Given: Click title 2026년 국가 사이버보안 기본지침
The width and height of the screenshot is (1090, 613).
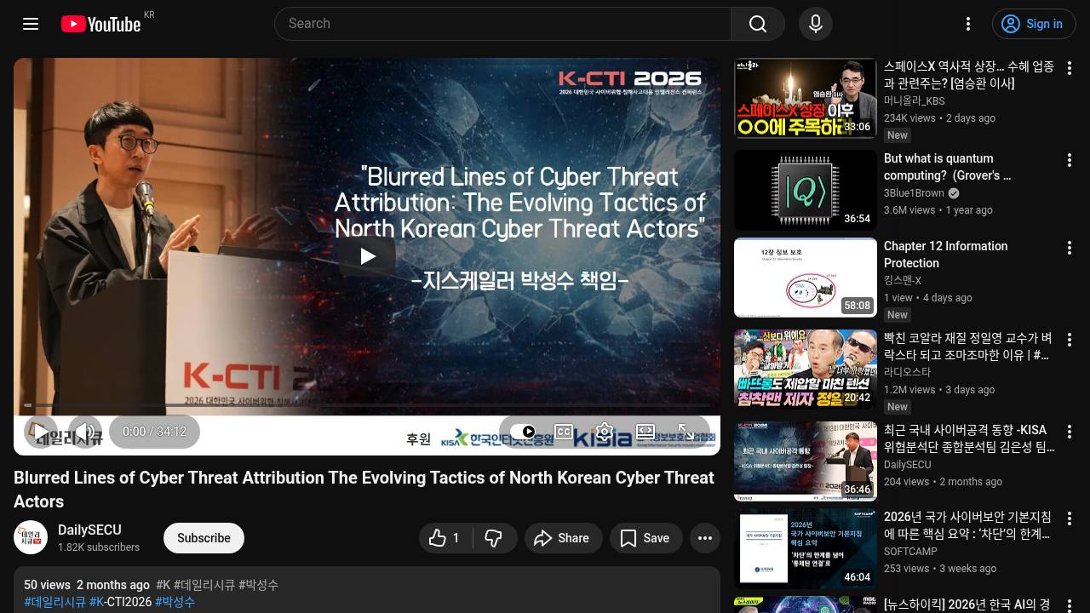Looking at the screenshot, I should [x=967, y=525].
